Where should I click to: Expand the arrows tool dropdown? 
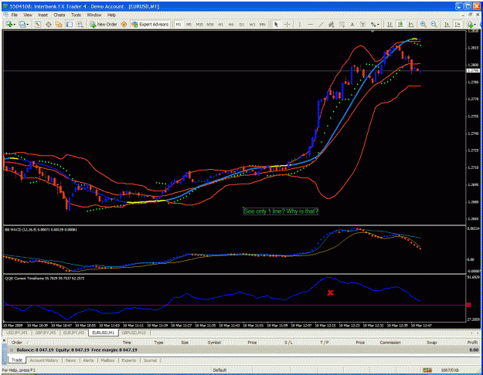pyautogui.click(x=378, y=25)
